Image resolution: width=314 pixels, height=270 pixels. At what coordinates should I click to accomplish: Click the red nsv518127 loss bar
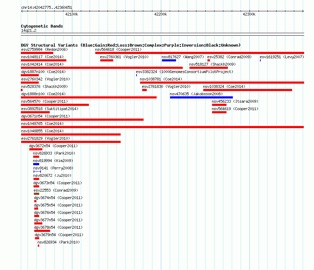click(x=209, y=68)
